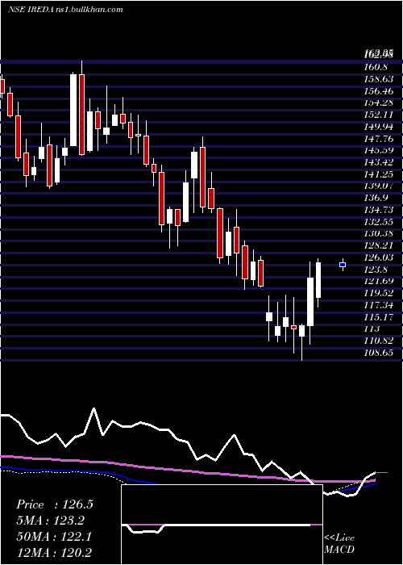The height and width of the screenshot is (565, 403).
Task: Click the 158.63 price axis label
Action: (x=378, y=79)
